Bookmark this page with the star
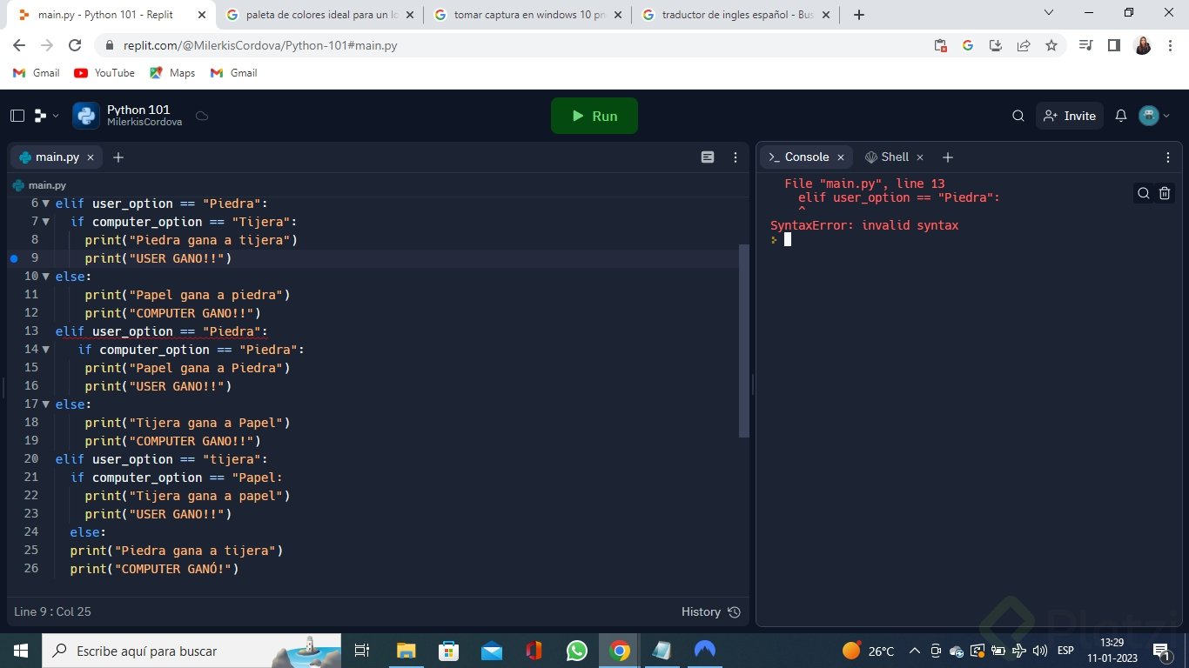The image size is (1189, 668). tap(1051, 45)
